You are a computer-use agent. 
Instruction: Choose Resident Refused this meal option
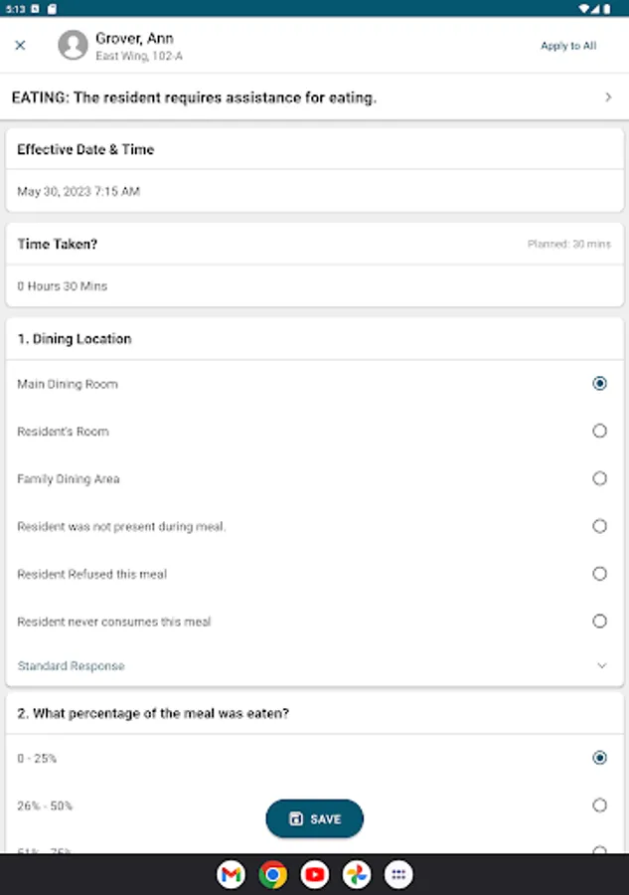point(599,574)
